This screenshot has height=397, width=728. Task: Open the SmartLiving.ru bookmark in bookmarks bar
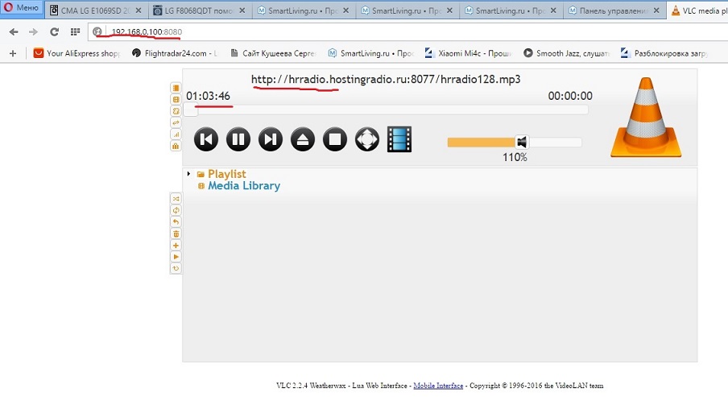(371, 53)
